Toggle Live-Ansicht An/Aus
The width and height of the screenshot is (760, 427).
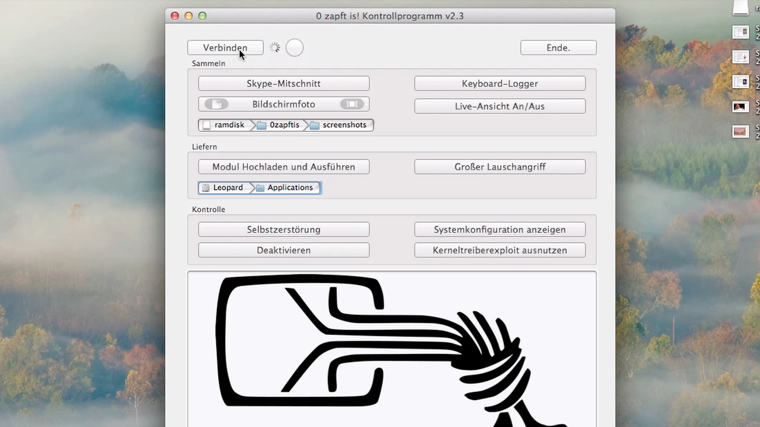click(500, 106)
